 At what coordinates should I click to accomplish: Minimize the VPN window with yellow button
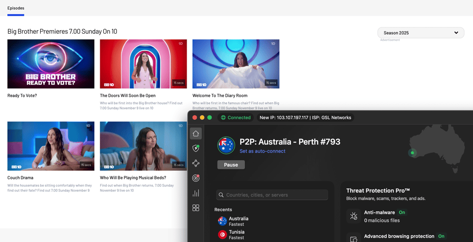click(x=202, y=118)
